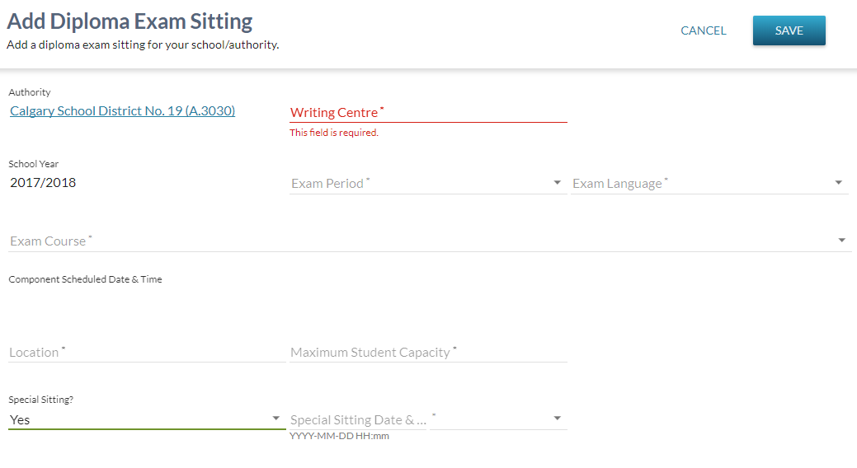Image resolution: width=857 pixels, height=468 pixels.
Task: Click the 'Add Diploma Exam Sitting' heading
Action: 129,21
